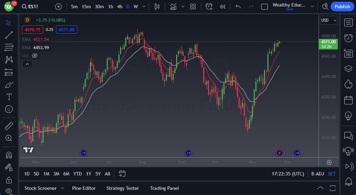Screen dimensions: 356x195
Task: Click the 4571.00 buy price box
Action: 67,30
